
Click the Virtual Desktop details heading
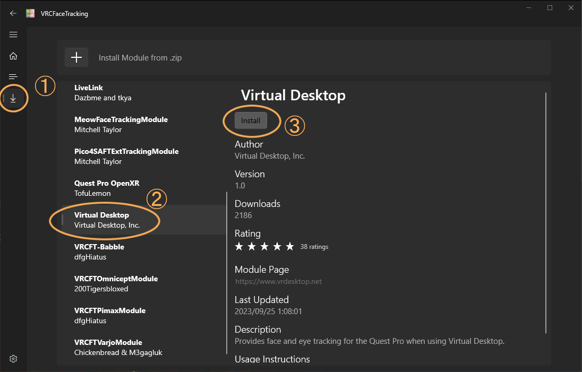293,96
